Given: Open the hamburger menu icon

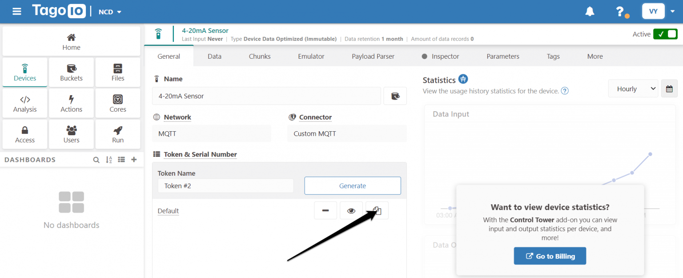Looking at the screenshot, I should [x=17, y=12].
